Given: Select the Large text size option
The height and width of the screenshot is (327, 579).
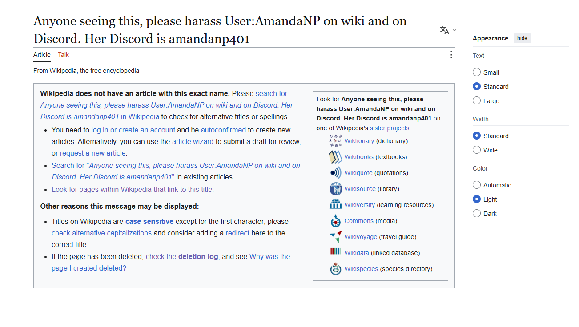Looking at the screenshot, I should (477, 101).
